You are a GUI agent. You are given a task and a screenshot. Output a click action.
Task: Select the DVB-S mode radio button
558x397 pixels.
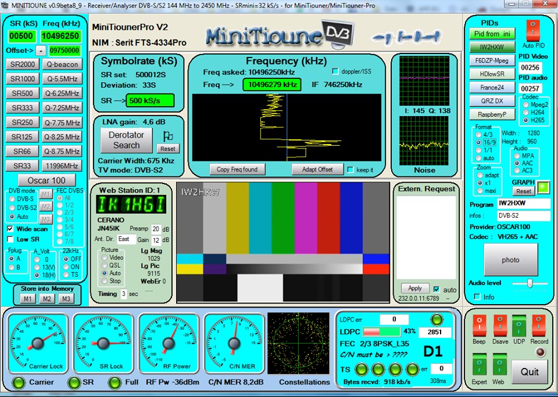coord(12,198)
